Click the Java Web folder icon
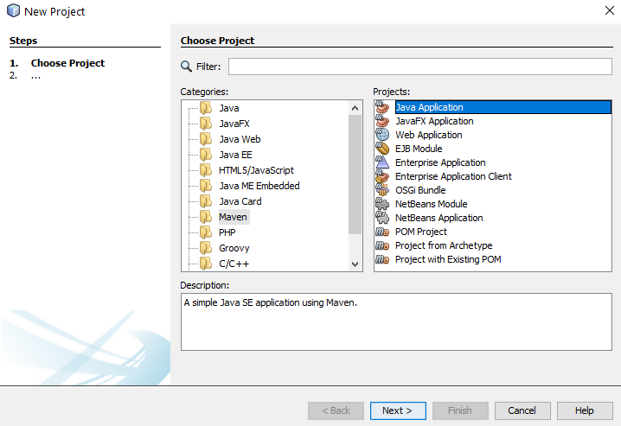621x426 pixels. click(x=206, y=139)
